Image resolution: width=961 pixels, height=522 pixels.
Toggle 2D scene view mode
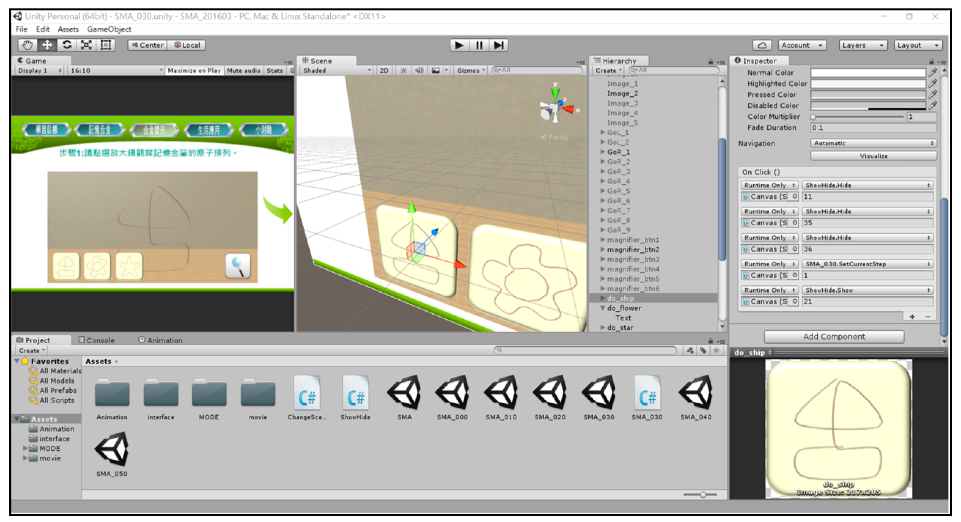click(x=384, y=70)
